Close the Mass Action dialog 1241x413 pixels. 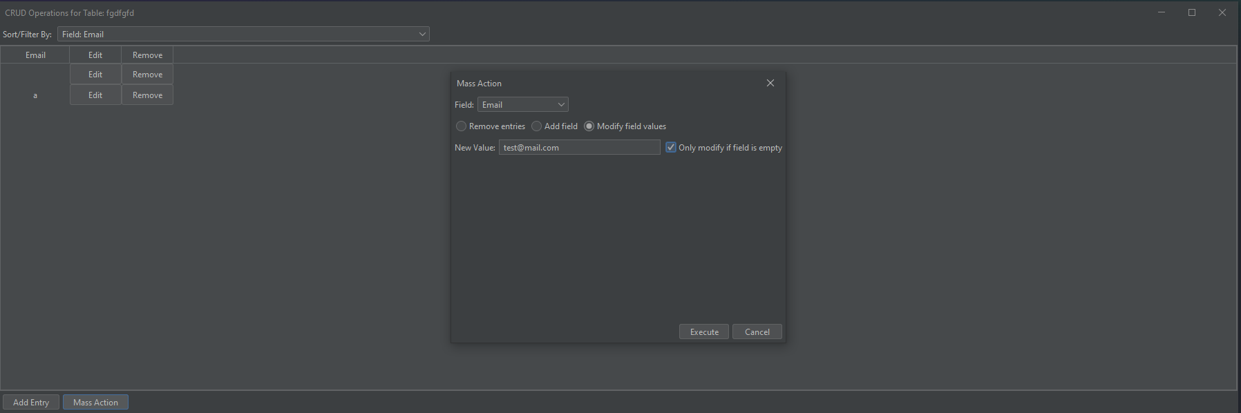tap(770, 83)
